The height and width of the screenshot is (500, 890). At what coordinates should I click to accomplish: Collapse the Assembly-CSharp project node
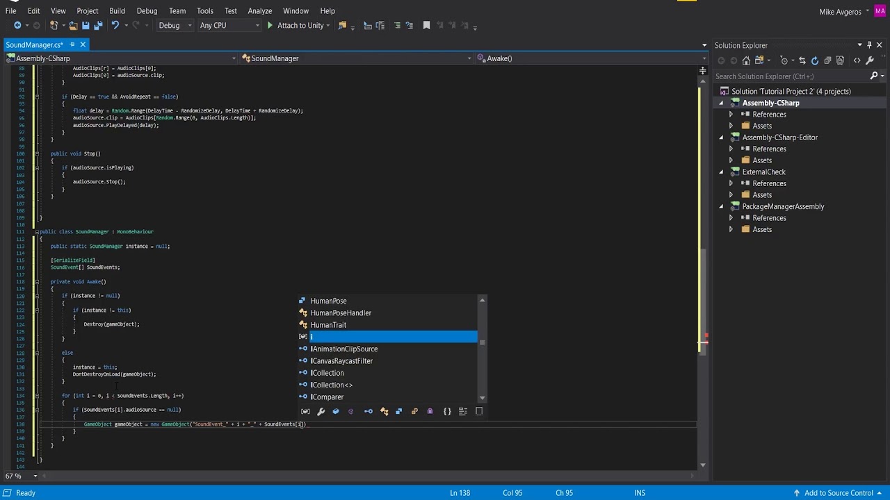pyautogui.click(x=721, y=103)
